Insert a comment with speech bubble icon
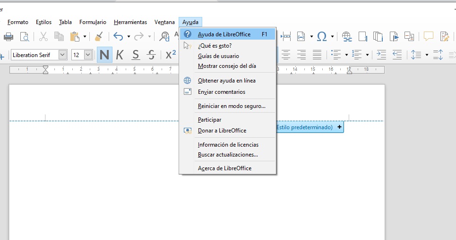Image resolution: width=456 pixels, height=240 pixels. click(429, 37)
